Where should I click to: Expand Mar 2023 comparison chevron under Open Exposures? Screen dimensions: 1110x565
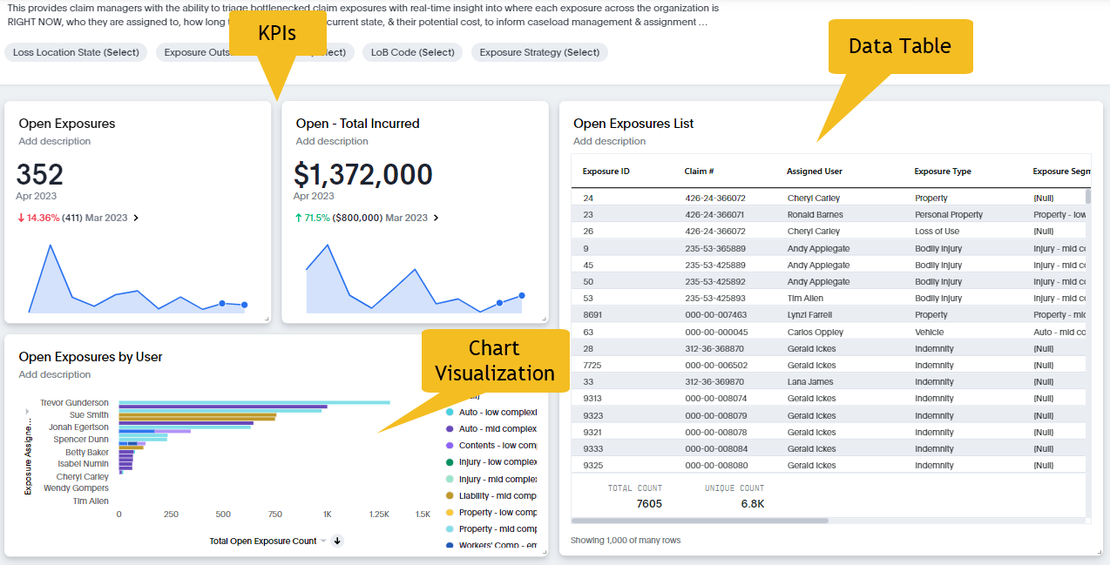[x=135, y=218]
